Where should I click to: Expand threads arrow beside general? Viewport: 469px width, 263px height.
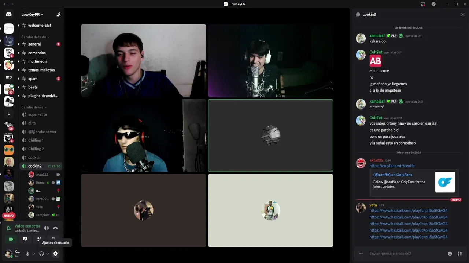pos(18,44)
